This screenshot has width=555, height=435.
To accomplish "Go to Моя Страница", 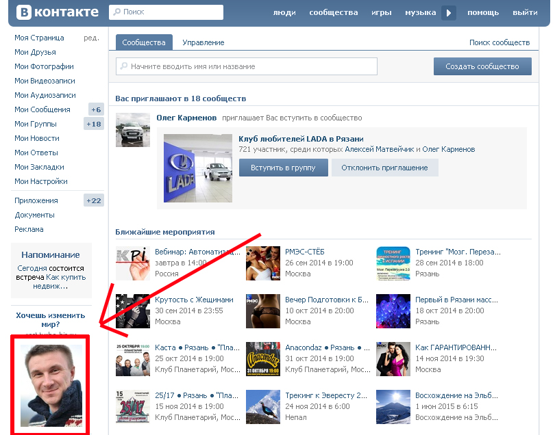I will pos(39,38).
